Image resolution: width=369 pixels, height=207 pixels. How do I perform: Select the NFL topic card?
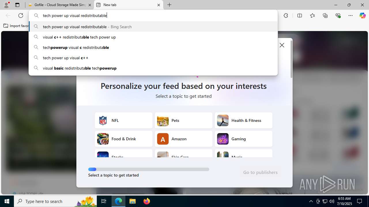tap(124, 120)
